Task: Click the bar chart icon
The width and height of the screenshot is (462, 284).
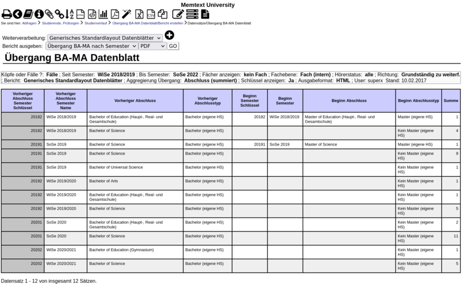Action: point(103,14)
